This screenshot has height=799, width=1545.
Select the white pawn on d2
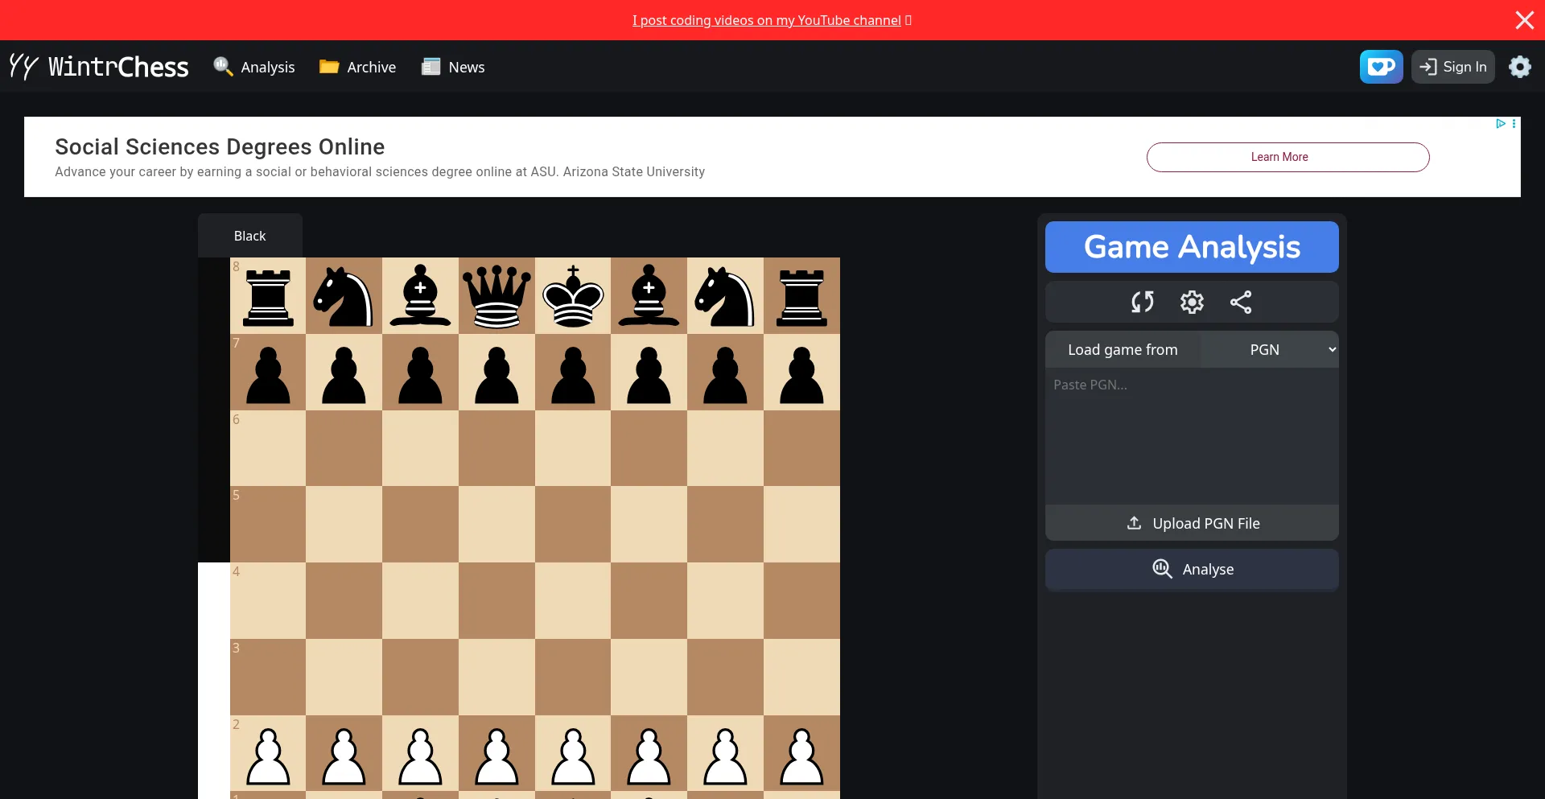496,754
